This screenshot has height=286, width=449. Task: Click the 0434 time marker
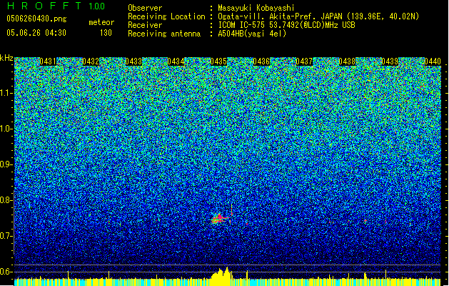(x=176, y=61)
